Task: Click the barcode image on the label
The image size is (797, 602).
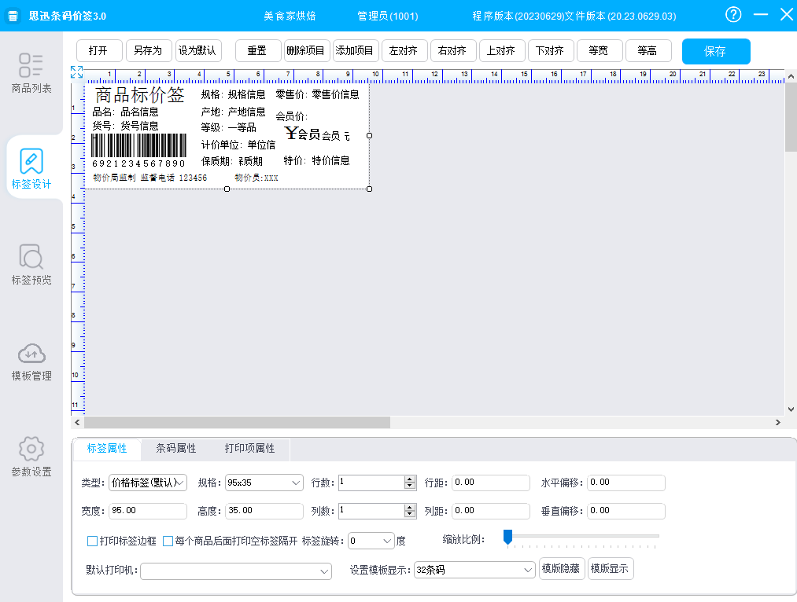Action: tap(138, 145)
